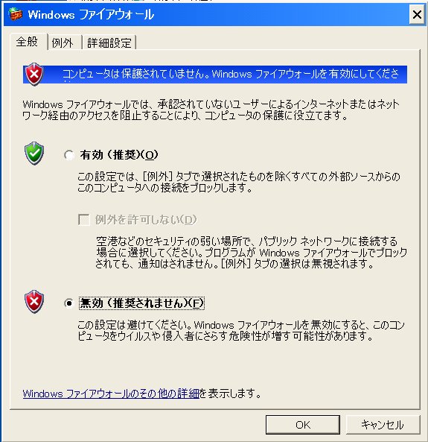Viewport: 428px width, 442px height.
Task: Click the 例外を許可しない(D) label text
Action: (x=146, y=220)
